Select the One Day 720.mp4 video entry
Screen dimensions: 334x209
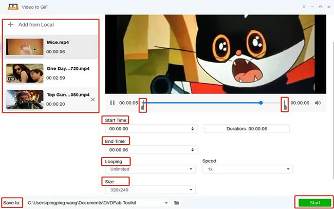click(68, 68)
